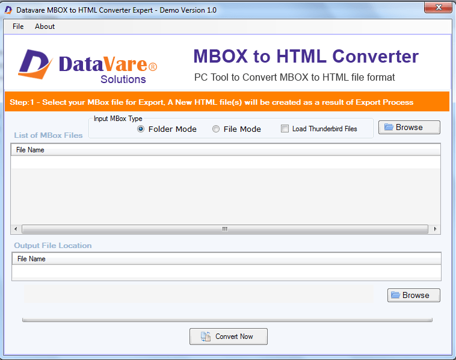
Task: Click the orange Step:1 instruction banner
Action: point(227,102)
